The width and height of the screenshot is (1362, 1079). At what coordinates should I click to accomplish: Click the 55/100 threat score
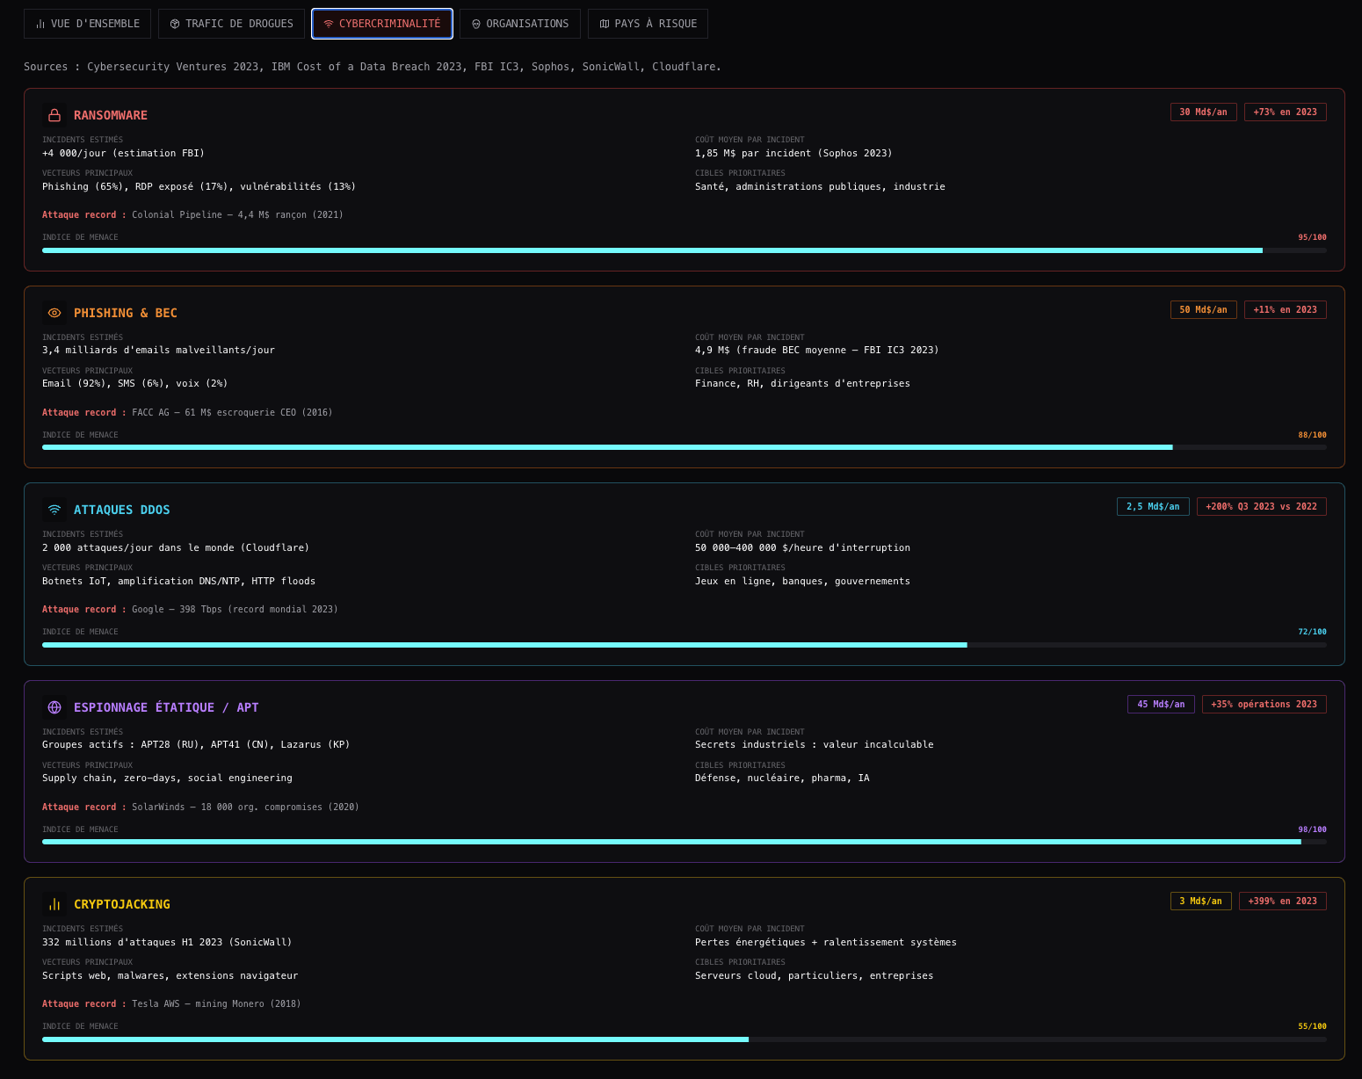click(1312, 1026)
